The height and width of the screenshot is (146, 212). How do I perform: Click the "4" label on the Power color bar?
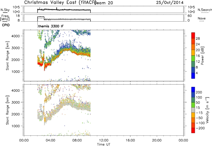pos(197,73)
